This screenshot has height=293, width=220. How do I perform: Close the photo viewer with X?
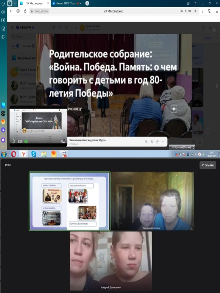(214, 30)
